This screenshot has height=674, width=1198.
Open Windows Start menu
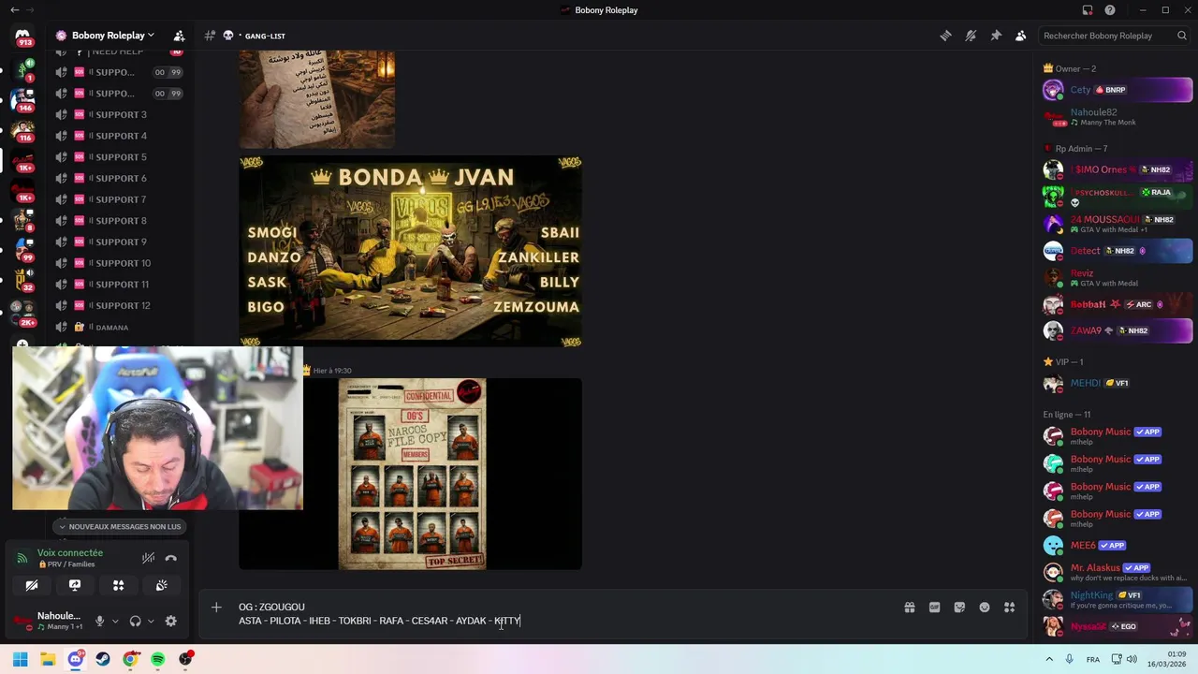20,659
